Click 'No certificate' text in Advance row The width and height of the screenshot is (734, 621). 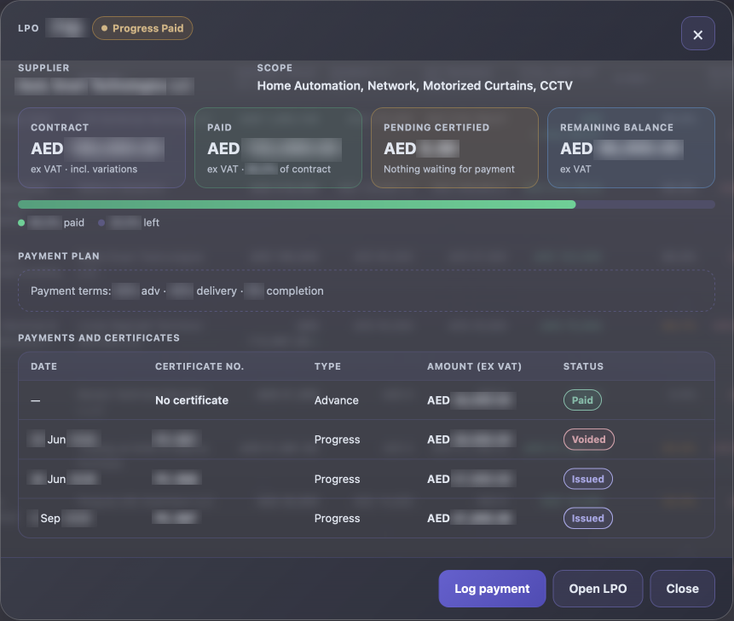(x=192, y=400)
